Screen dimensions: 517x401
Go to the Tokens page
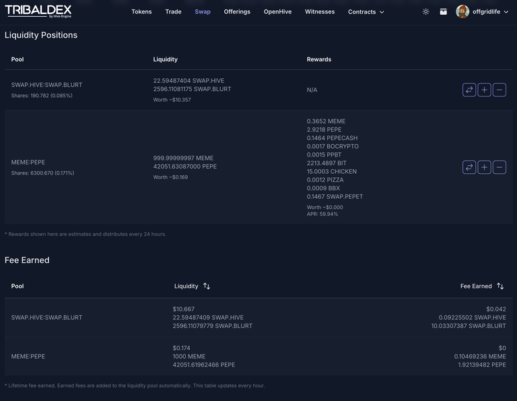click(x=141, y=11)
